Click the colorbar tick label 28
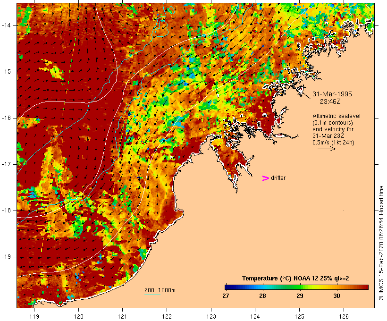 pyautogui.click(x=262, y=296)
